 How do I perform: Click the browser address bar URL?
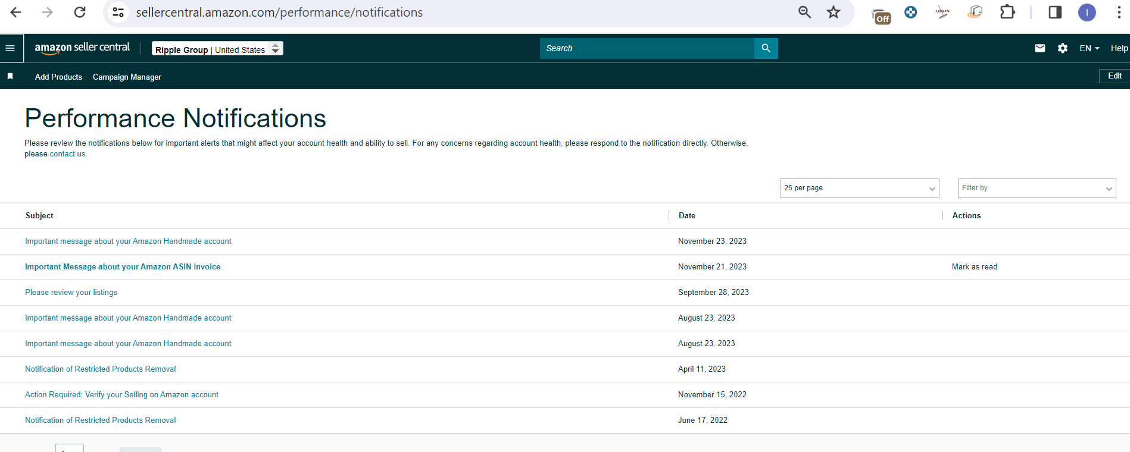click(x=279, y=12)
